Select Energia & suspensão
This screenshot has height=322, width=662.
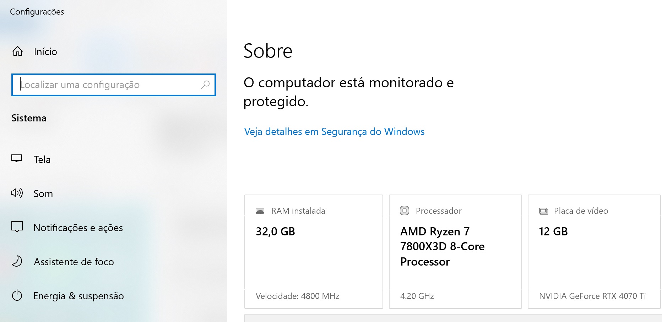tap(78, 296)
